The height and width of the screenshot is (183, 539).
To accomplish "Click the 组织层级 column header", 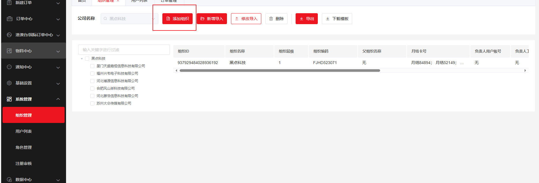I will (x=291, y=51).
